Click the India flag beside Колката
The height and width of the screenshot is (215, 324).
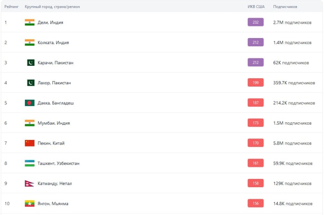pos(30,43)
